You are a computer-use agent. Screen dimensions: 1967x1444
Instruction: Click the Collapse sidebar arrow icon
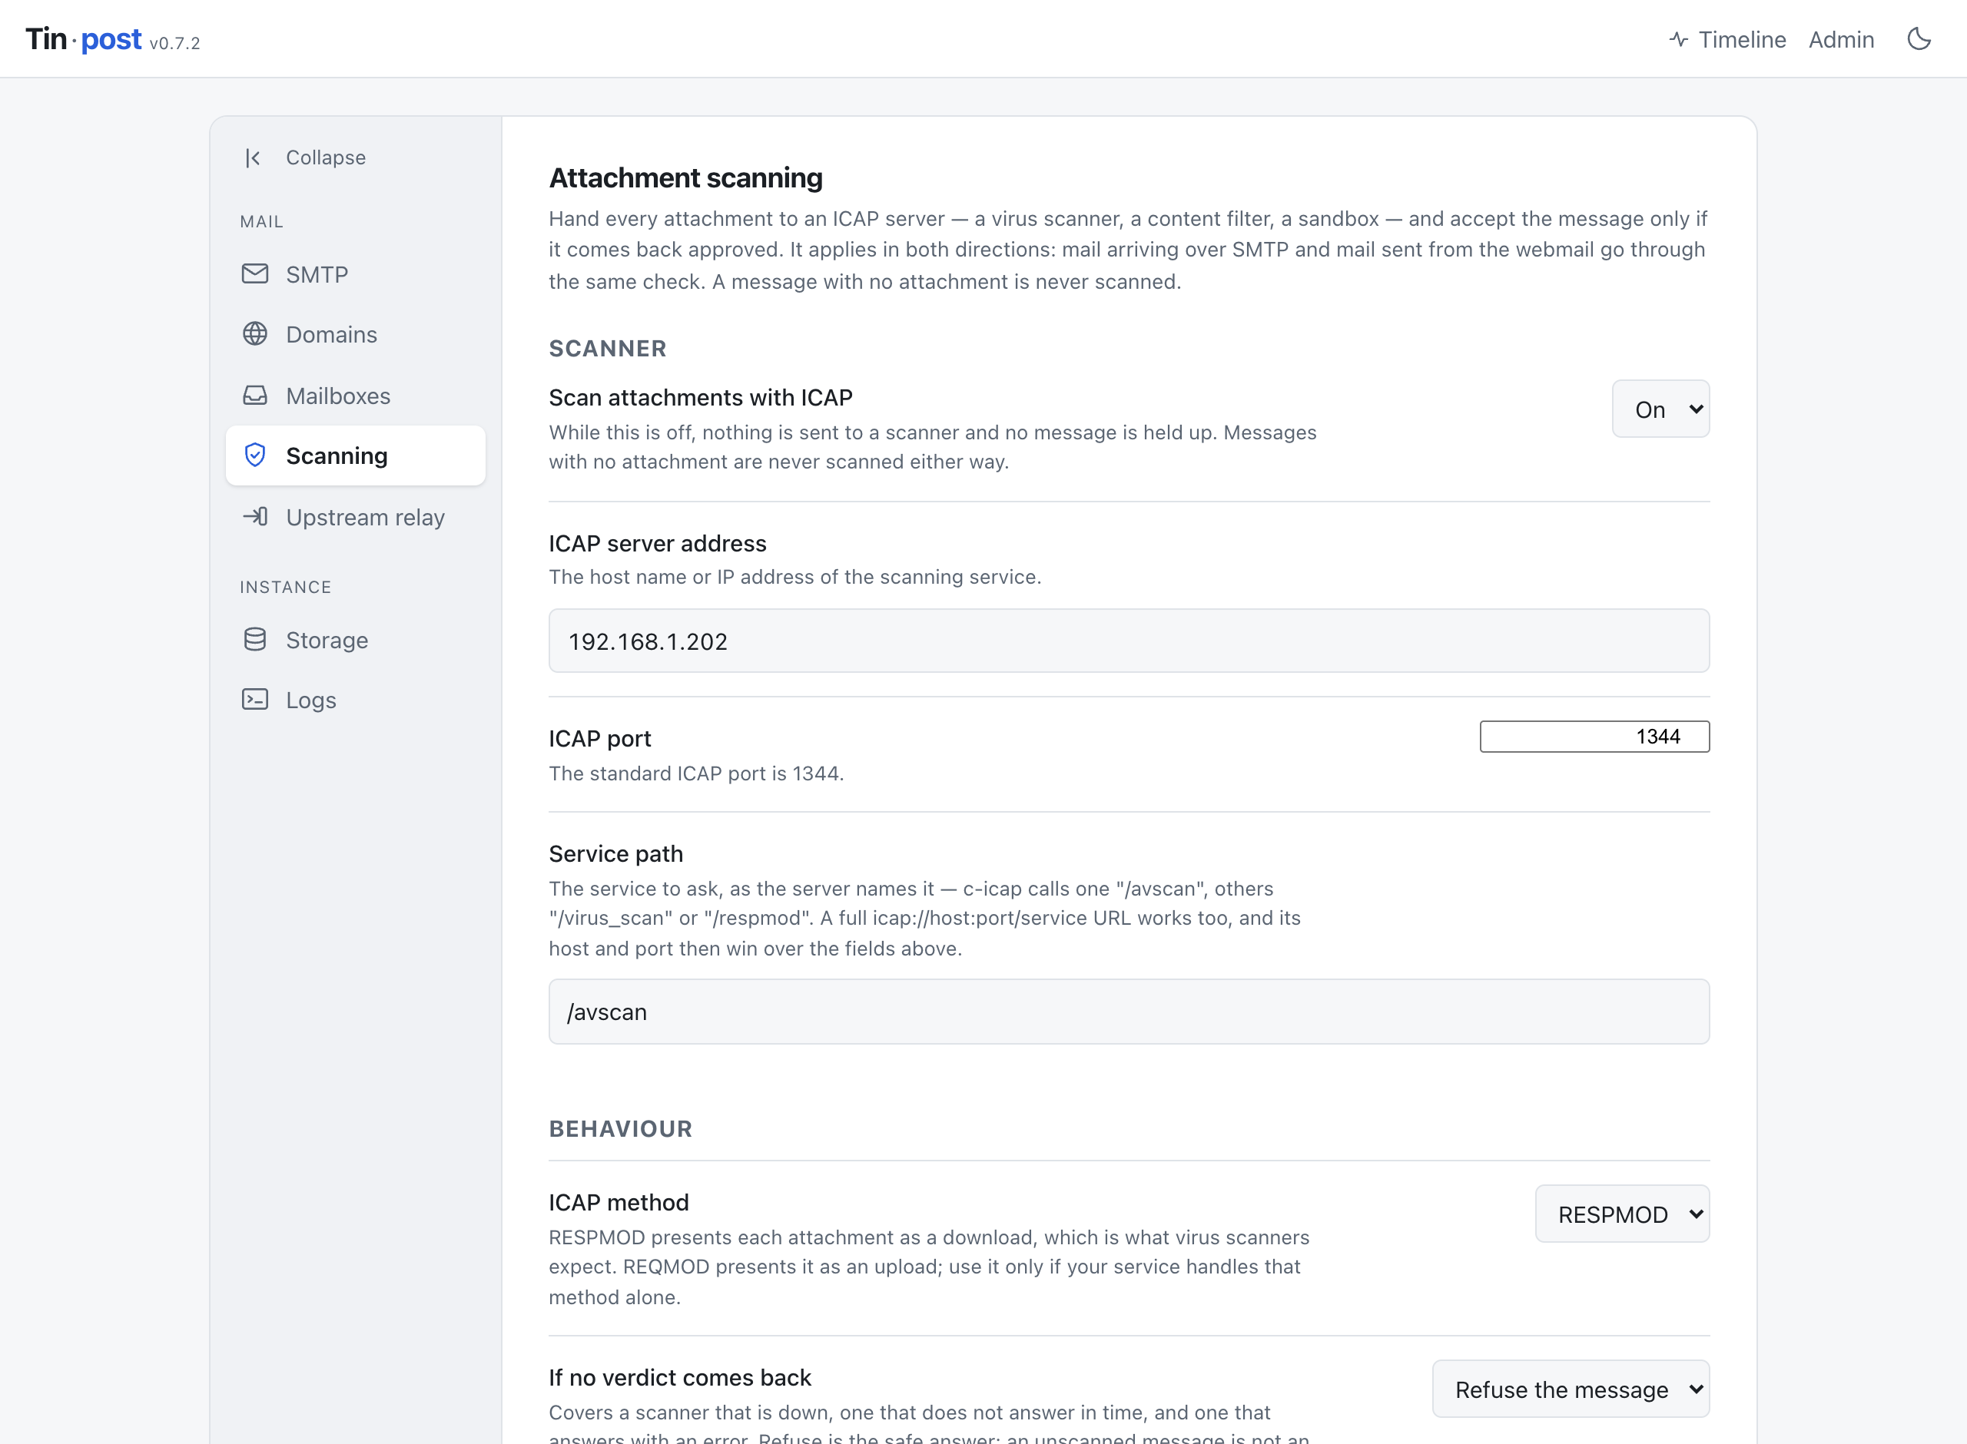(x=254, y=157)
